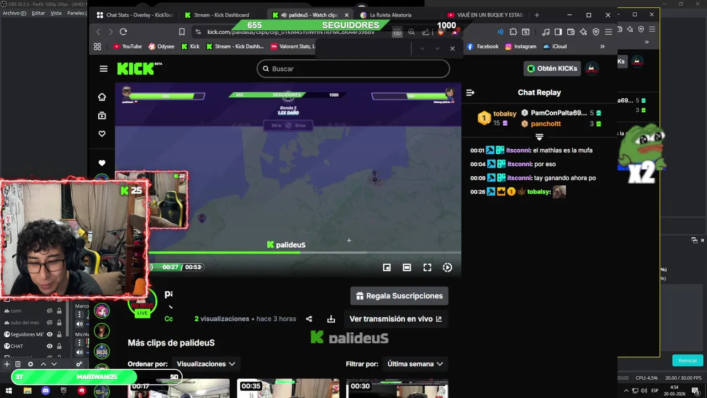Open the Instagram bookmark

pos(520,46)
